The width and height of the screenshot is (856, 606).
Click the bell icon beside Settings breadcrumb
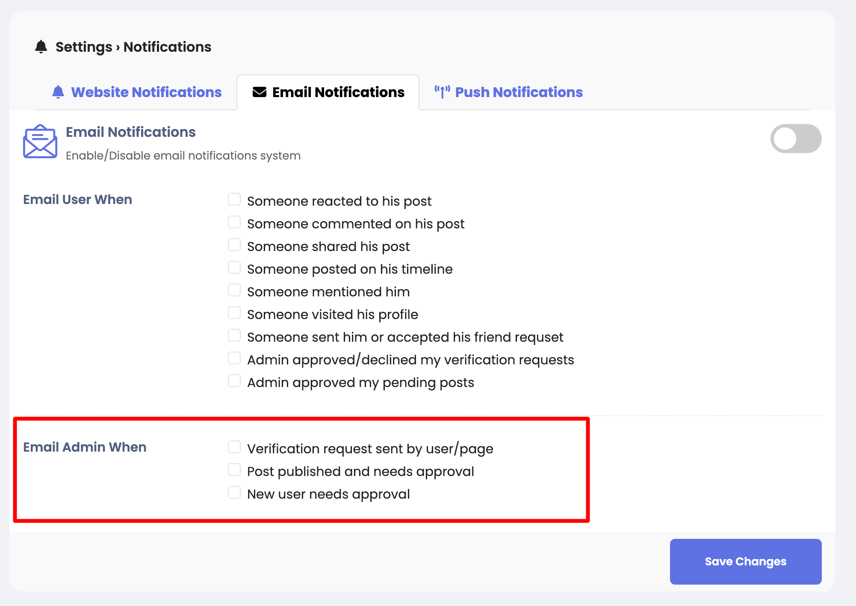(41, 46)
